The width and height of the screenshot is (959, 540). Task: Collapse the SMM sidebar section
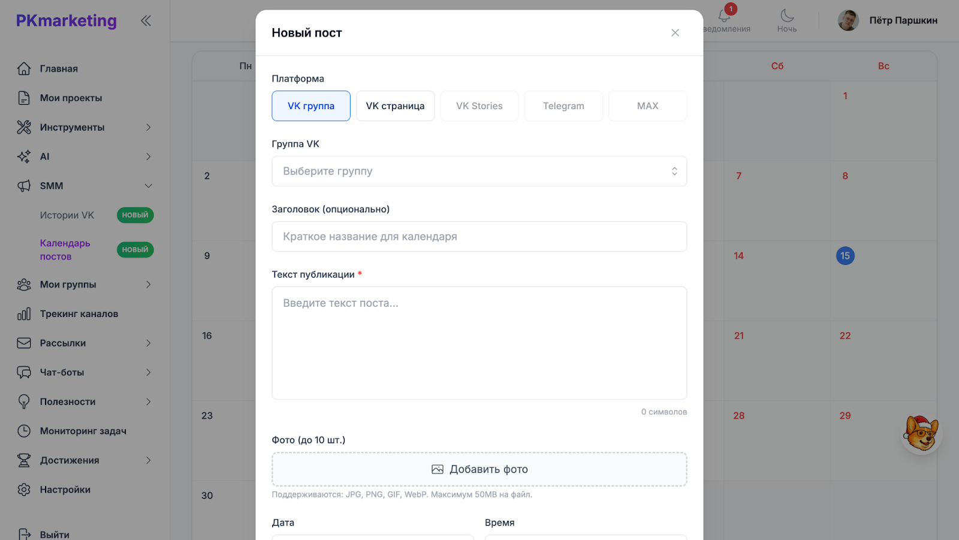[85, 186]
